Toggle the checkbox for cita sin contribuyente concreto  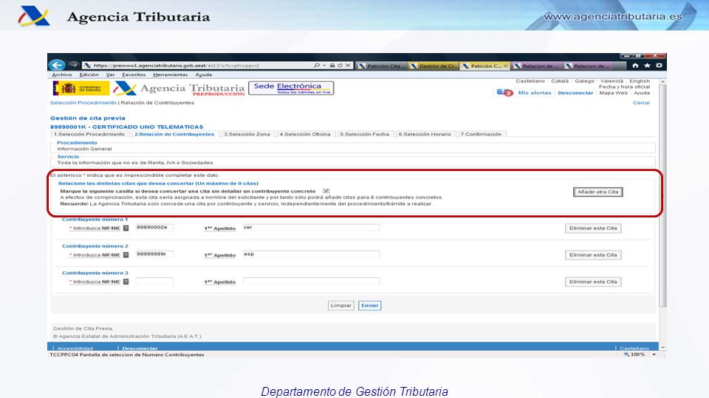[x=326, y=191]
